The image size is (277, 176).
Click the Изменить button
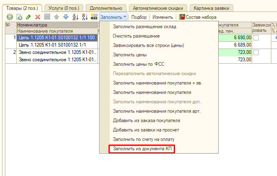coord(163,17)
